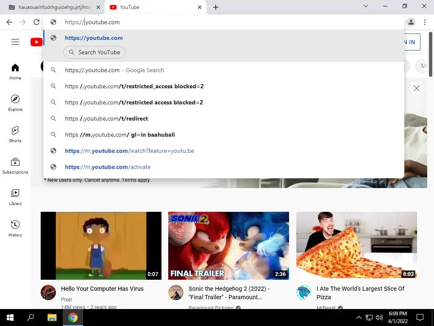The image size is (434, 326).
Task: Open the Windows Start menu
Action: [x=10, y=318]
